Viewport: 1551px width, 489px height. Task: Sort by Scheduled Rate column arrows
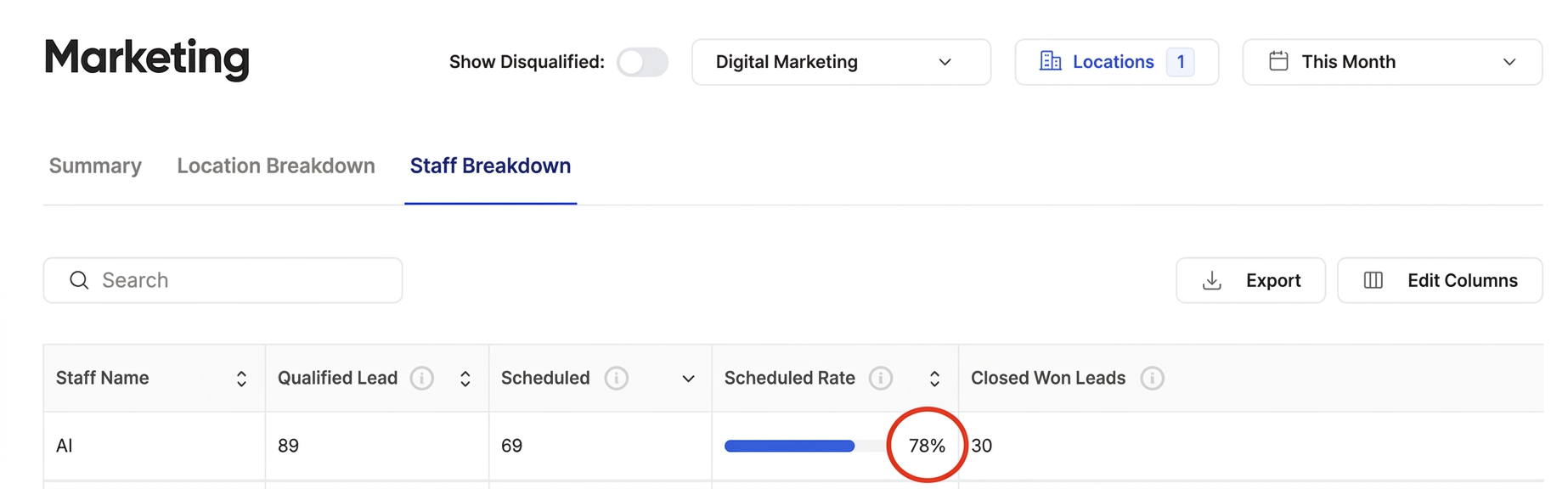(934, 379)
